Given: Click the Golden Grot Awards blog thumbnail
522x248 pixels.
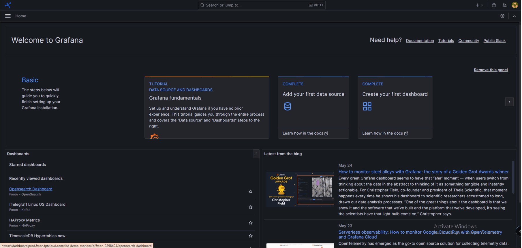Looking at the screenshot, I should (300, 190).
